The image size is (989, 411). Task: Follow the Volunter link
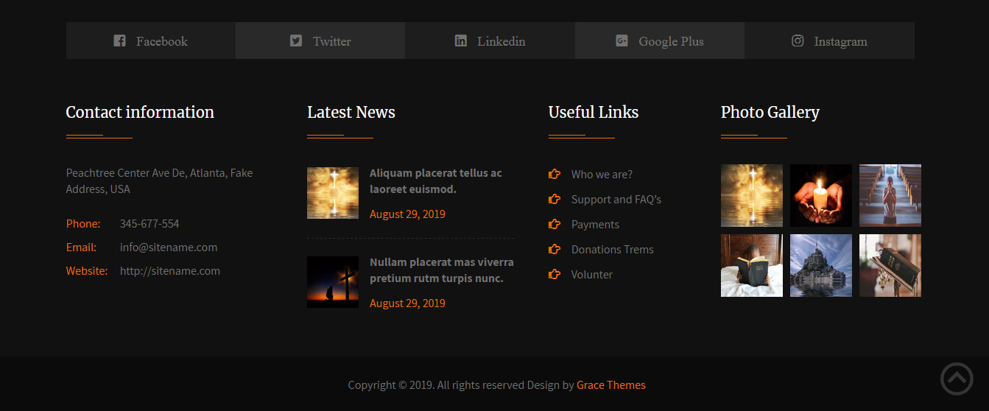click(592, 275)
